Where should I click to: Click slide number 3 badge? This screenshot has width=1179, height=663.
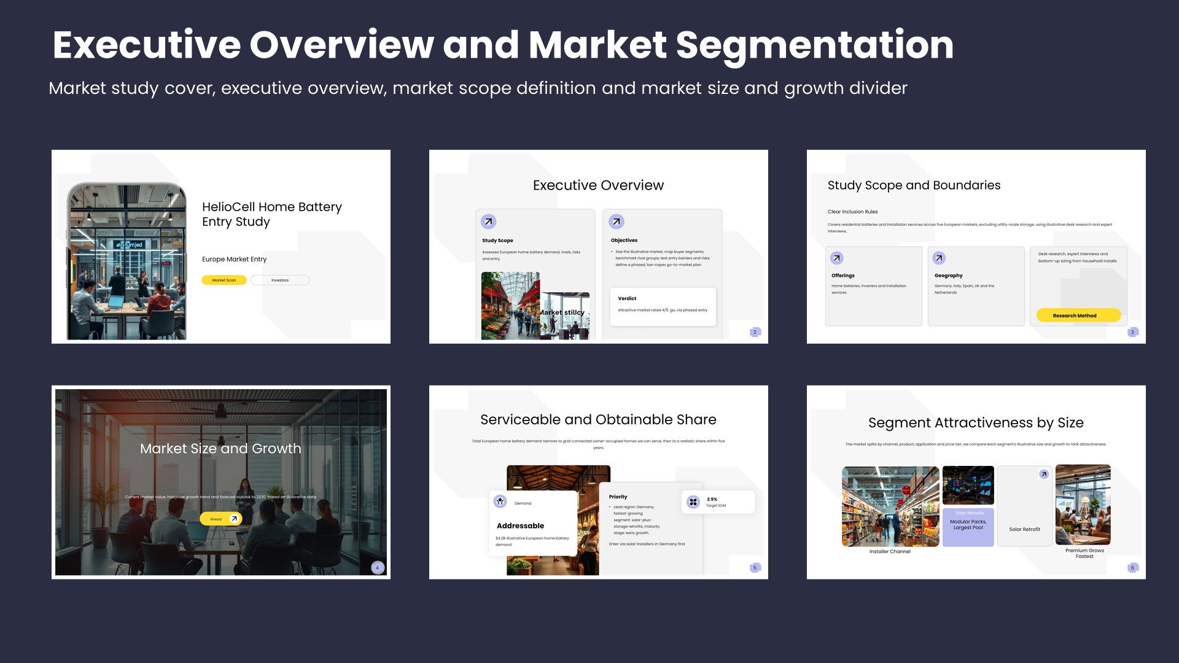1133,332
